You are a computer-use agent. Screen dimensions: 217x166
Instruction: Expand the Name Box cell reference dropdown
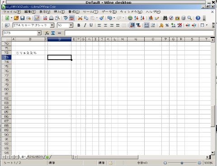pyautogui.click(x=39, y=33)
